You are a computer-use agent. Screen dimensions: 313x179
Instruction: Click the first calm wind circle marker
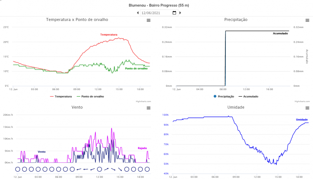click(18, 169)
